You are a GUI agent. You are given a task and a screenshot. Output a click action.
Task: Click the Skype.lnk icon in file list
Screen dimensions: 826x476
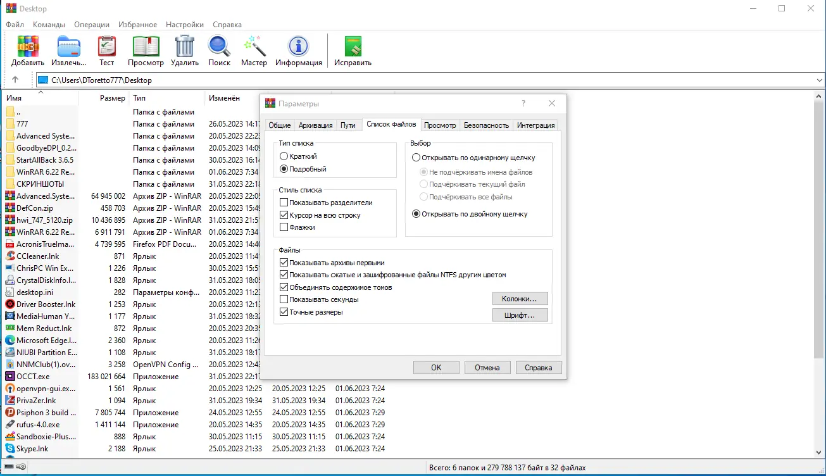10,449
